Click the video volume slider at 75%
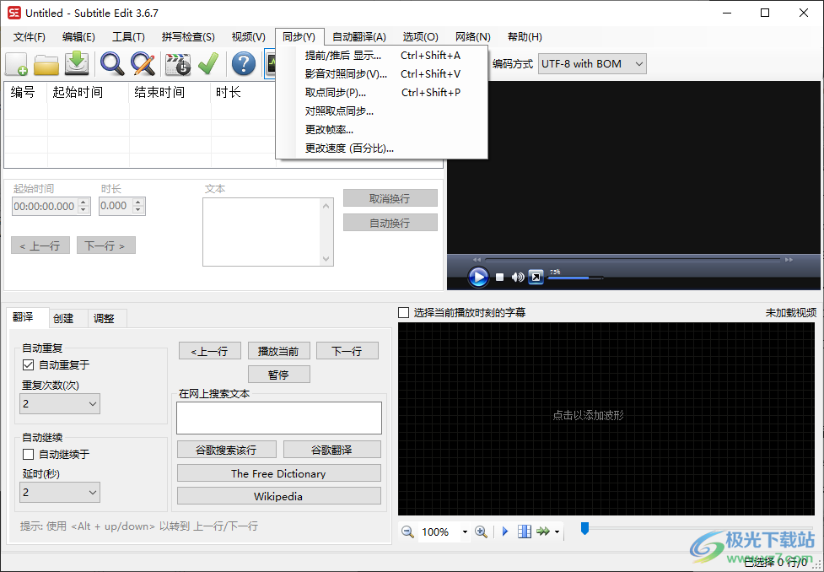 point(575,278)
